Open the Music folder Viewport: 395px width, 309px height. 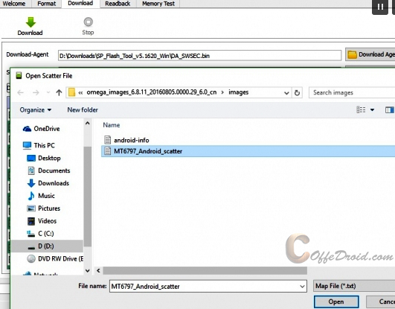pos(41,196)
